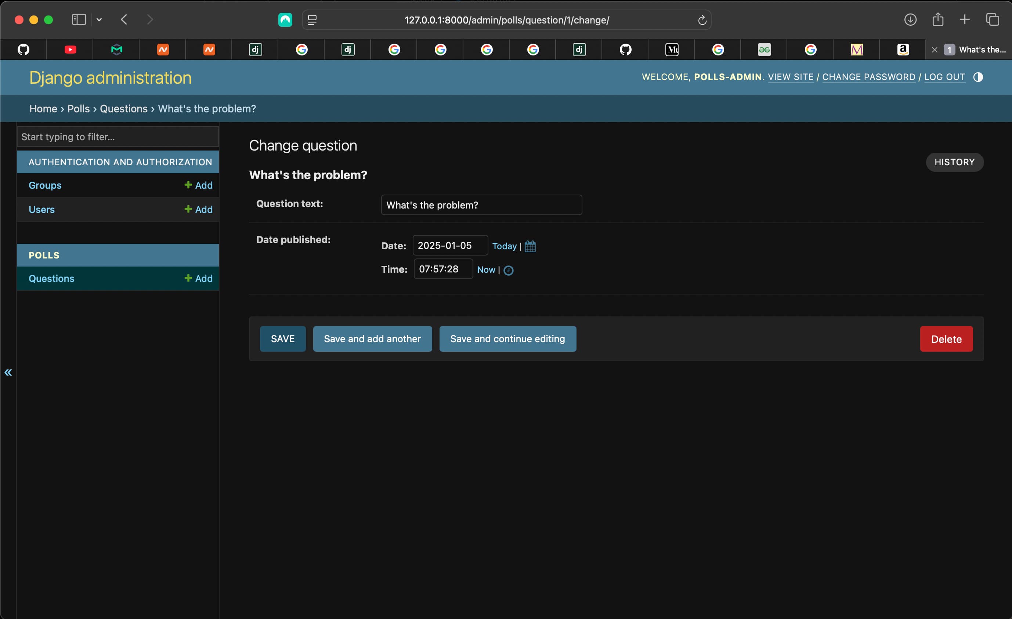Image resolution: width=1012 pixels, height=619 pixels.
Task: Open Groups in the sidebar
Action: click(45, 185)
